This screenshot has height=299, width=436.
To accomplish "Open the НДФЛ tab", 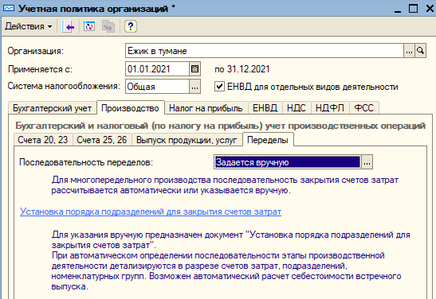I will (330, 108).
